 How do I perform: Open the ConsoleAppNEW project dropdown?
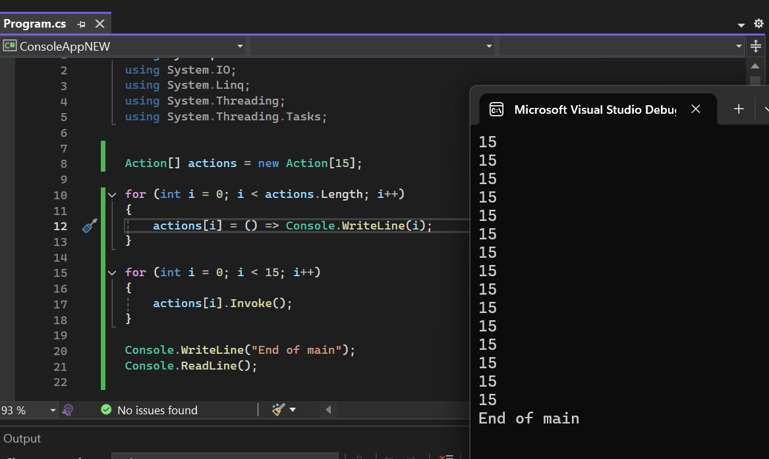coord(241,46)
